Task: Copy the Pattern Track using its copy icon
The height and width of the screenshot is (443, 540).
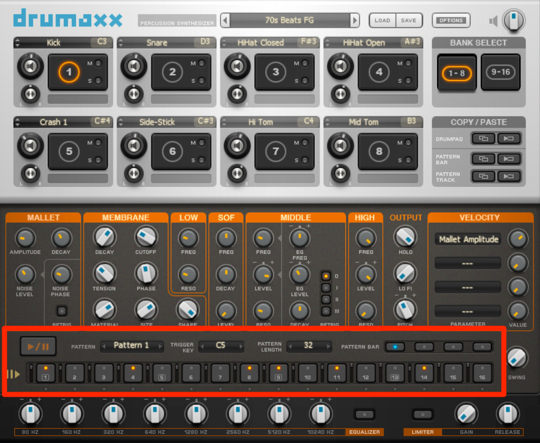Action: click(484, 176)
